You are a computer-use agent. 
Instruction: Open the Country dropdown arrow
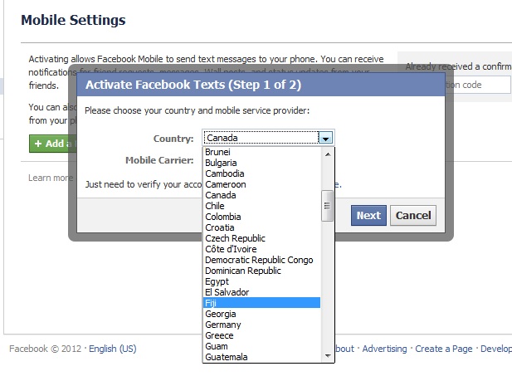pos(326,138)
